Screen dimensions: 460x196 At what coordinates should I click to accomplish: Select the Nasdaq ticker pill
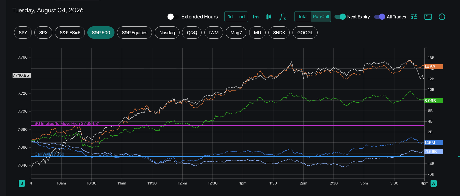pyautogui.click(x=167, y=32)
